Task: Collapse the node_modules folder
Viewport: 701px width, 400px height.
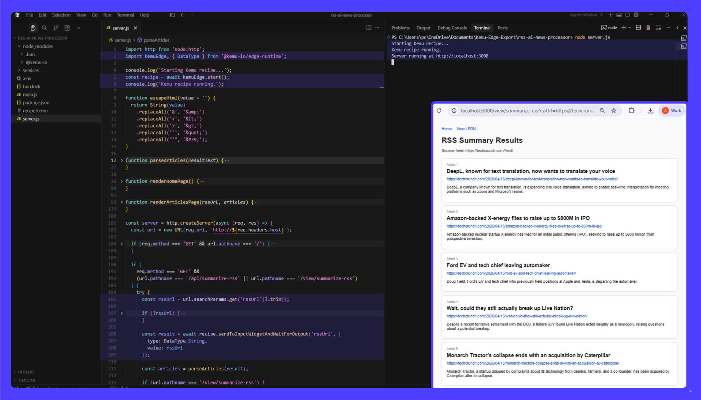Action: (37, 46)
